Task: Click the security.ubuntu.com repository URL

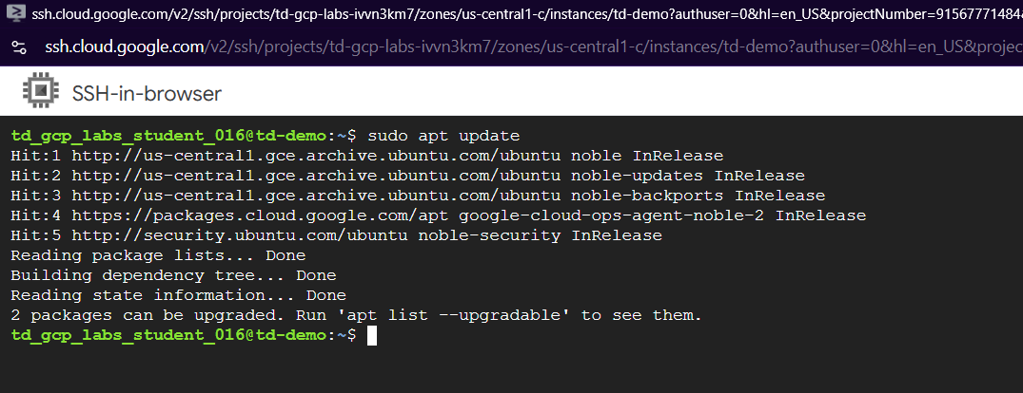Action: (240, 235)
